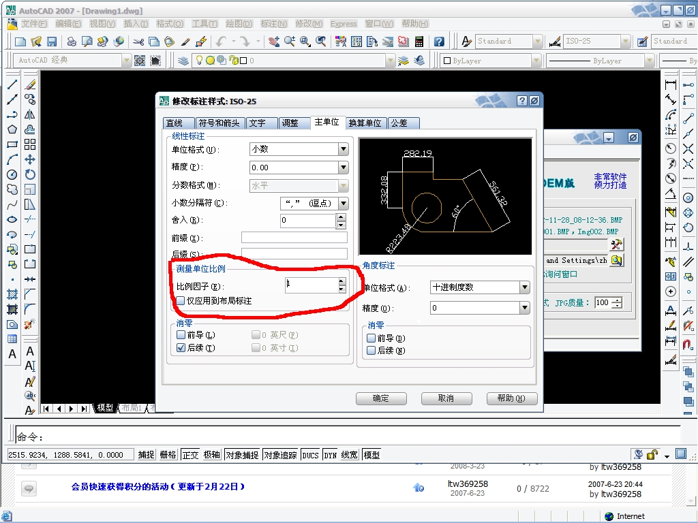This screenshot has height=523, width=698.
Task: Open the QuickCalc calculator icon
Action: (x=419, y=42)
